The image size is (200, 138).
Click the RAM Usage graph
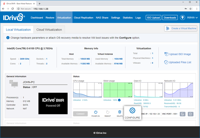click(x=118, y=90)
